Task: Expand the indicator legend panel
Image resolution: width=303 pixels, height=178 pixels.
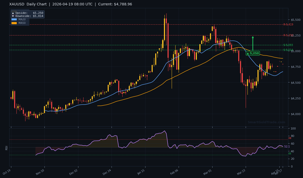Action: click(20, 21)
